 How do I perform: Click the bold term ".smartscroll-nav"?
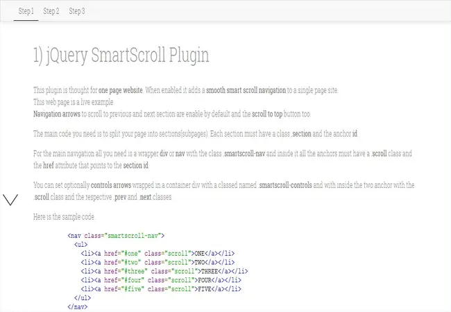coord(244,154)
